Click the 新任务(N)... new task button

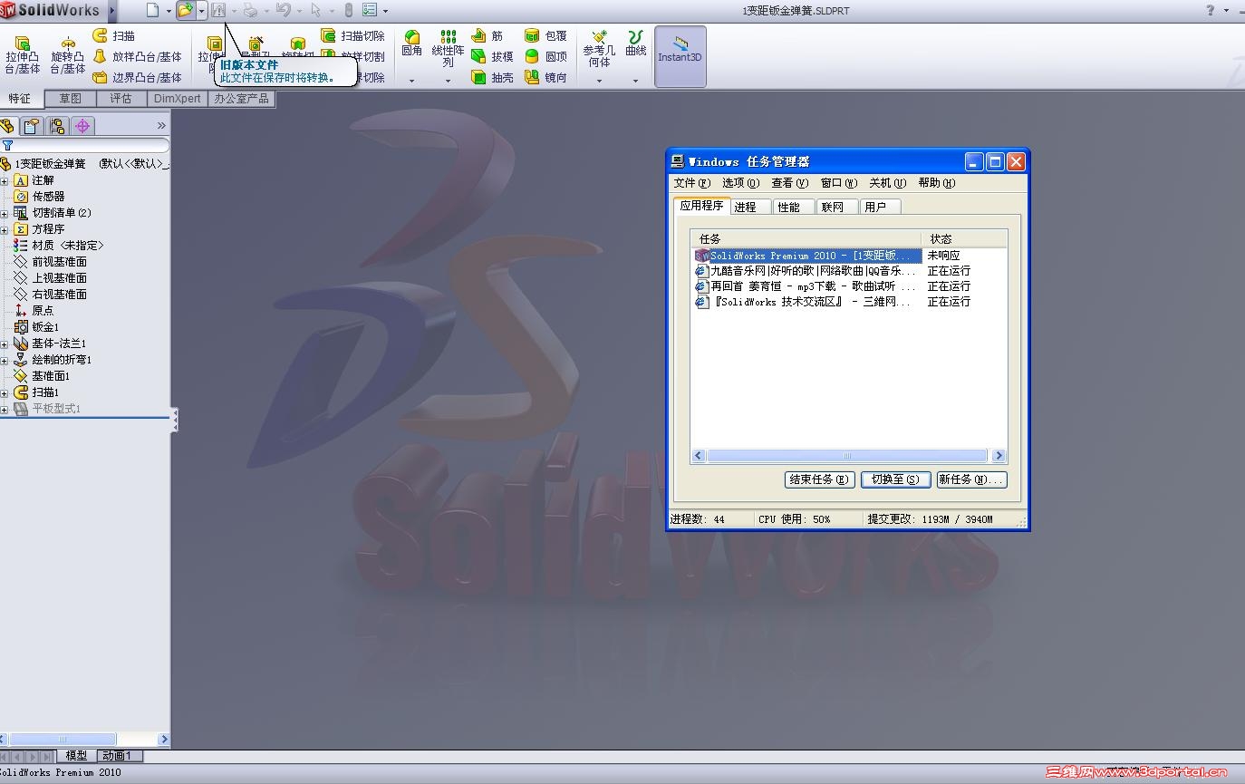coord(971,479)
